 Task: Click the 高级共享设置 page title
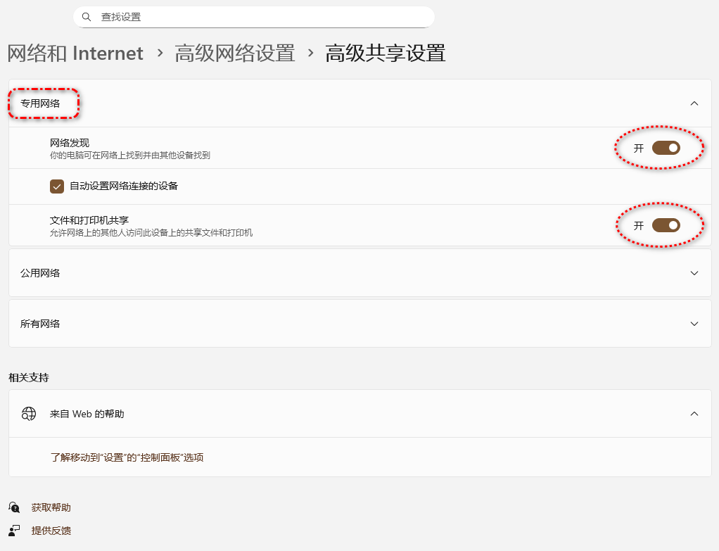(x=386, y=53)
